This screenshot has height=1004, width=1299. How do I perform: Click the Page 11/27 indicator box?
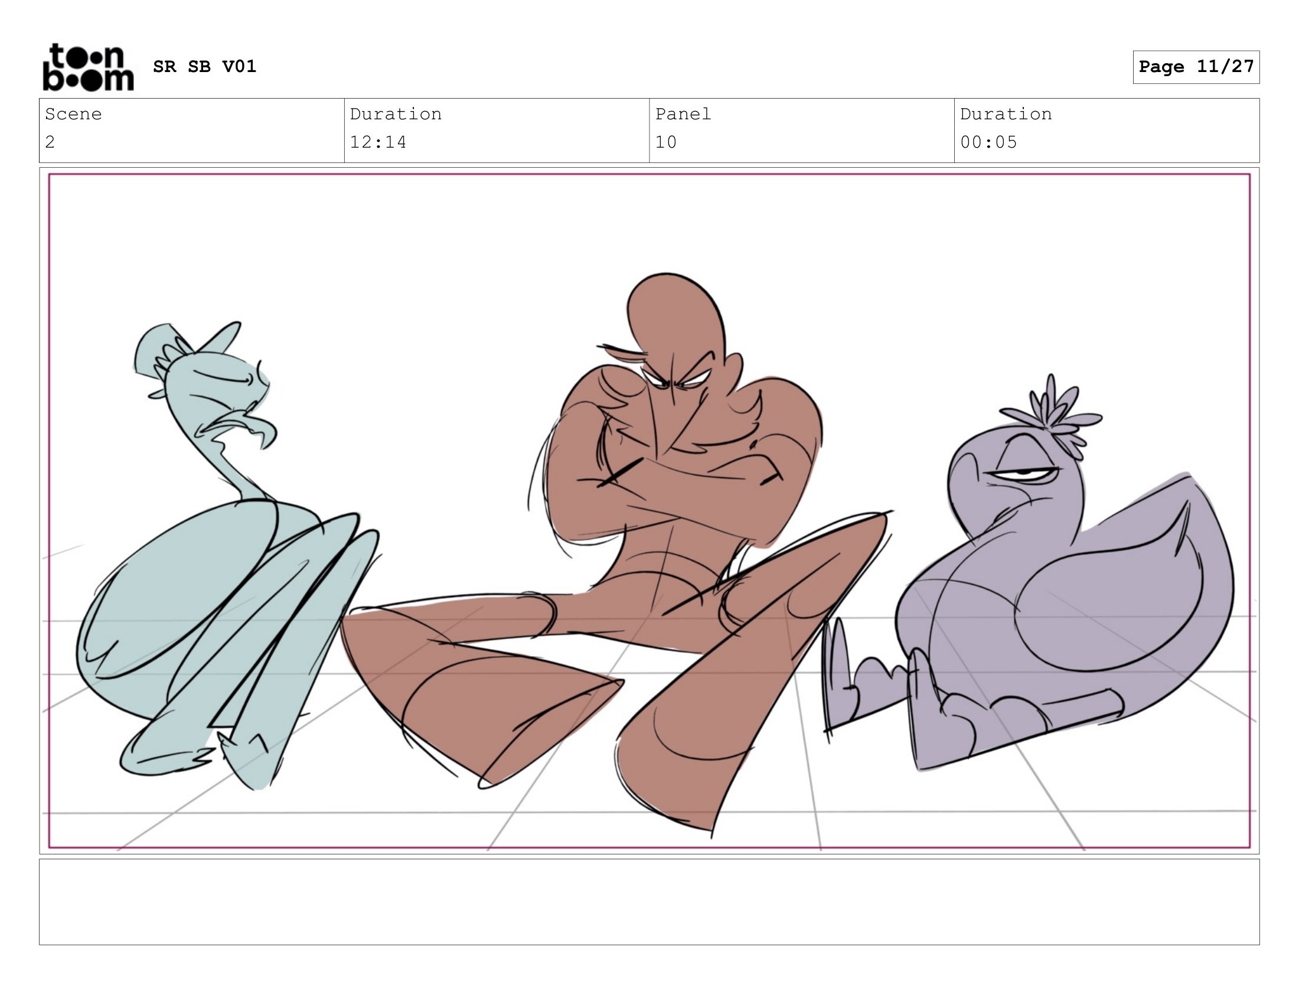1196,67
